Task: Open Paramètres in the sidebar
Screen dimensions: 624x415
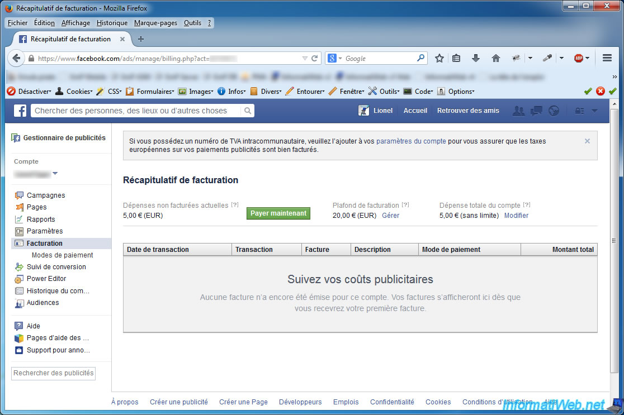Action: (x=45, y=231)
